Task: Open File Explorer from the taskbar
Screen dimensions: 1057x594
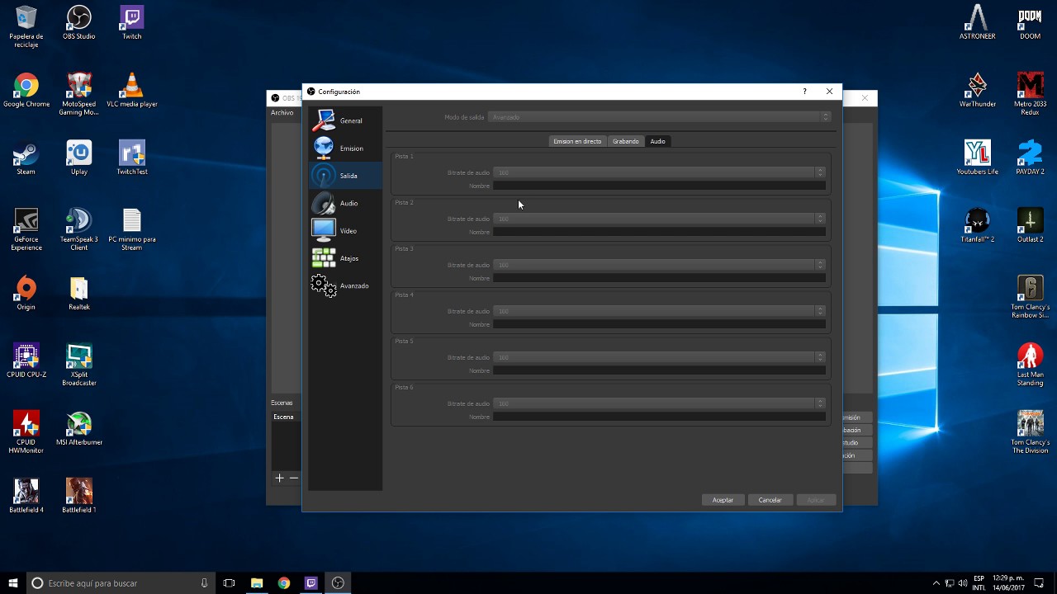Action: tap(257, 583)
